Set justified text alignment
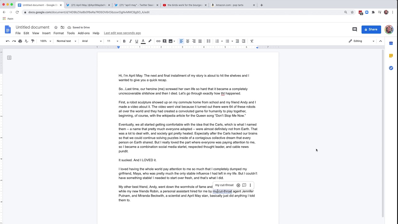The image size is (398, 224). tap(200, 41)
